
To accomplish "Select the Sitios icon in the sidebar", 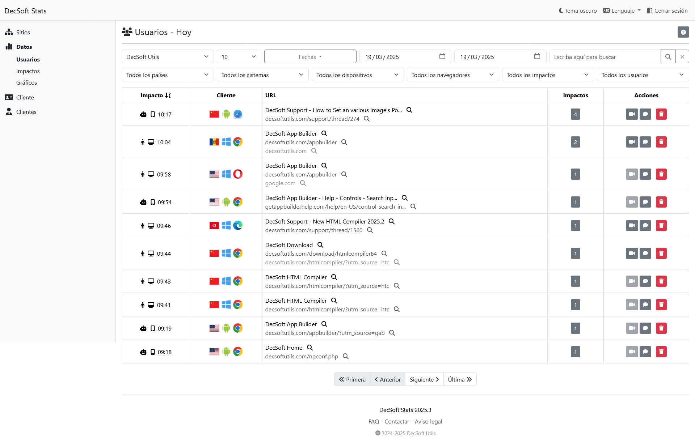I will click(x=8, y=32).
